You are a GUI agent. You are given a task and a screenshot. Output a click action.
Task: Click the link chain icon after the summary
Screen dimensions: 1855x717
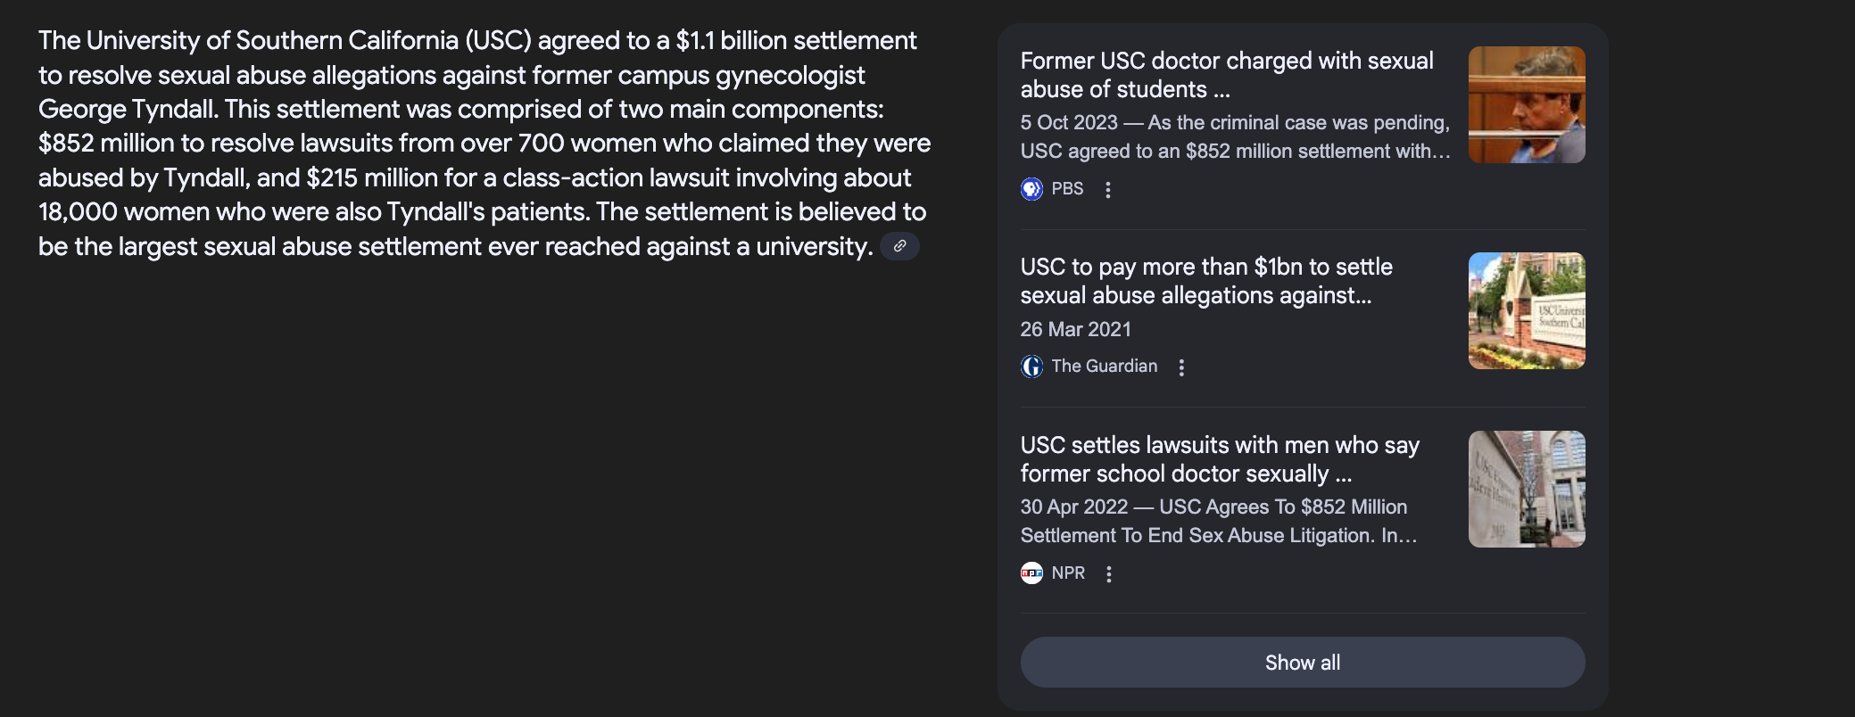click(x=899, y=246)
